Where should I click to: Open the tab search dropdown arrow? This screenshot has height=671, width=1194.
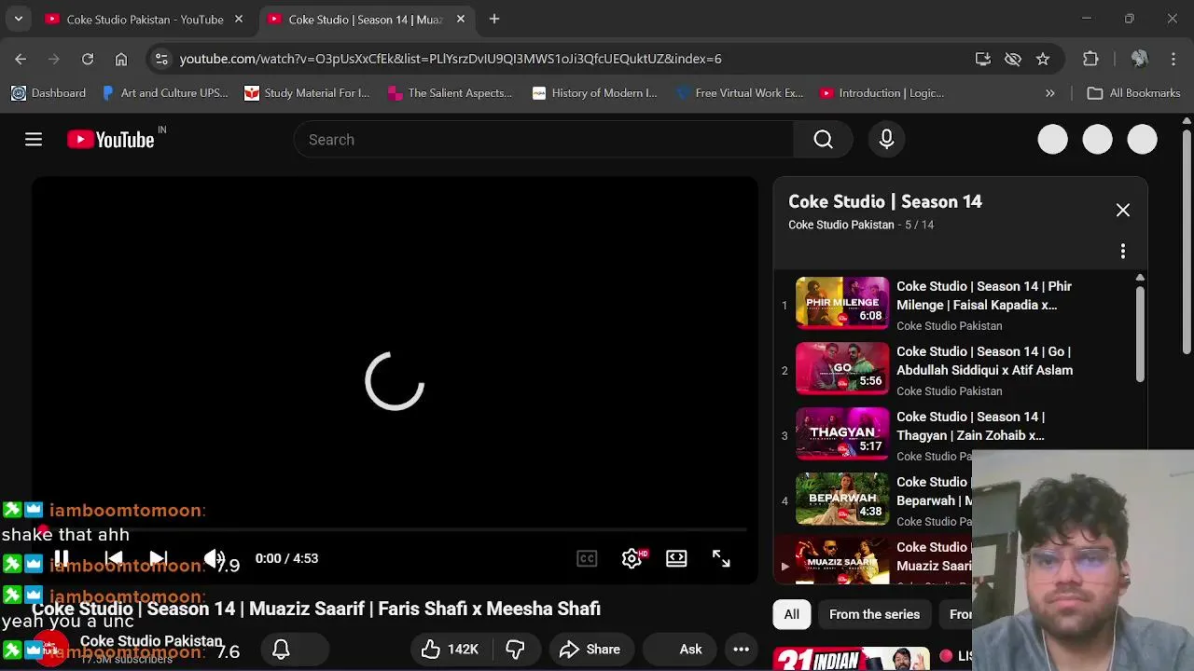[x=18, y=19]
